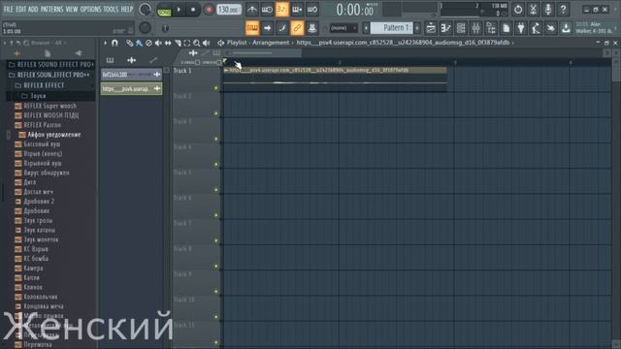The height and width of the screenshot is (349, 621).
Task: Open the Mixer view icon
Action: click(476, 28)
